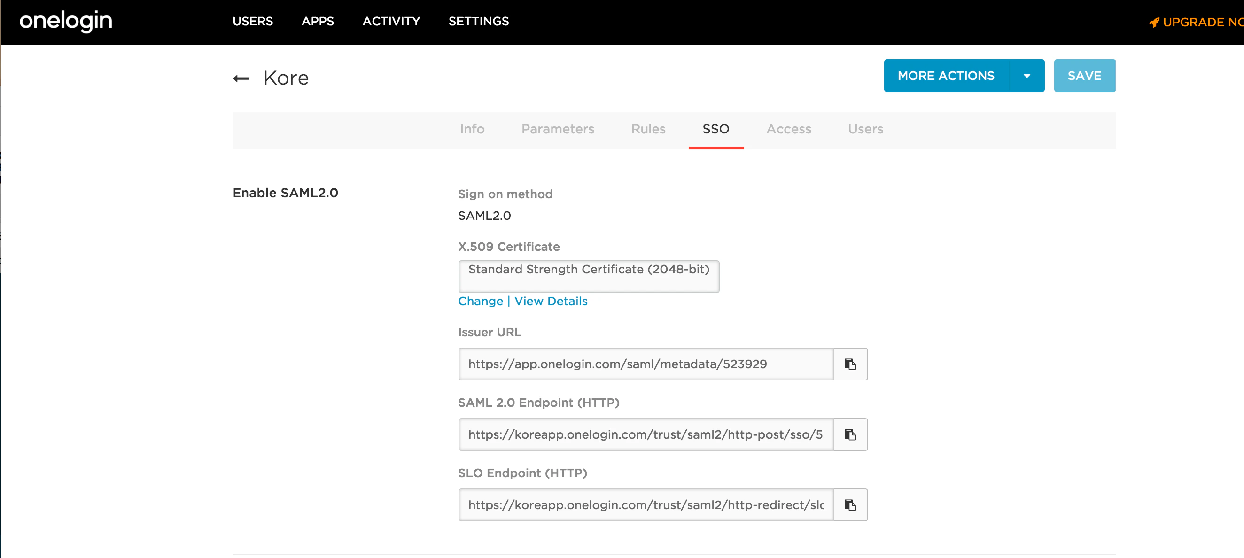
Task: Switch to the Parameters tab
Action: pyautogui.click(x=557, y=129)
